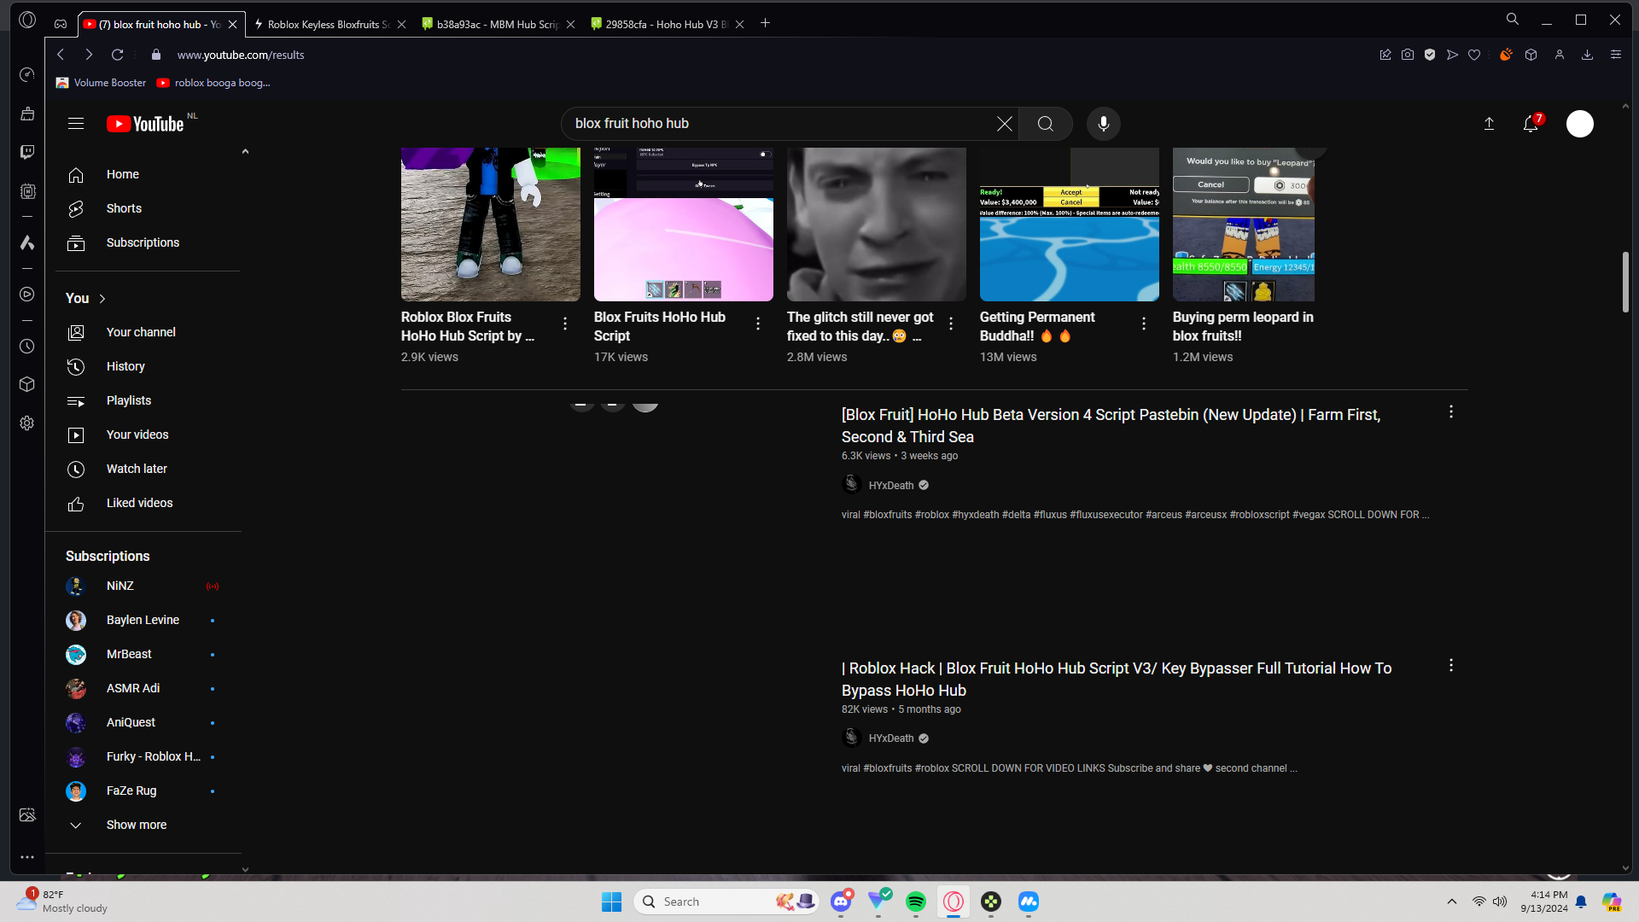
Task: Open menu for HoHo Hub Beta Version 4 video
Action: 1451,412
